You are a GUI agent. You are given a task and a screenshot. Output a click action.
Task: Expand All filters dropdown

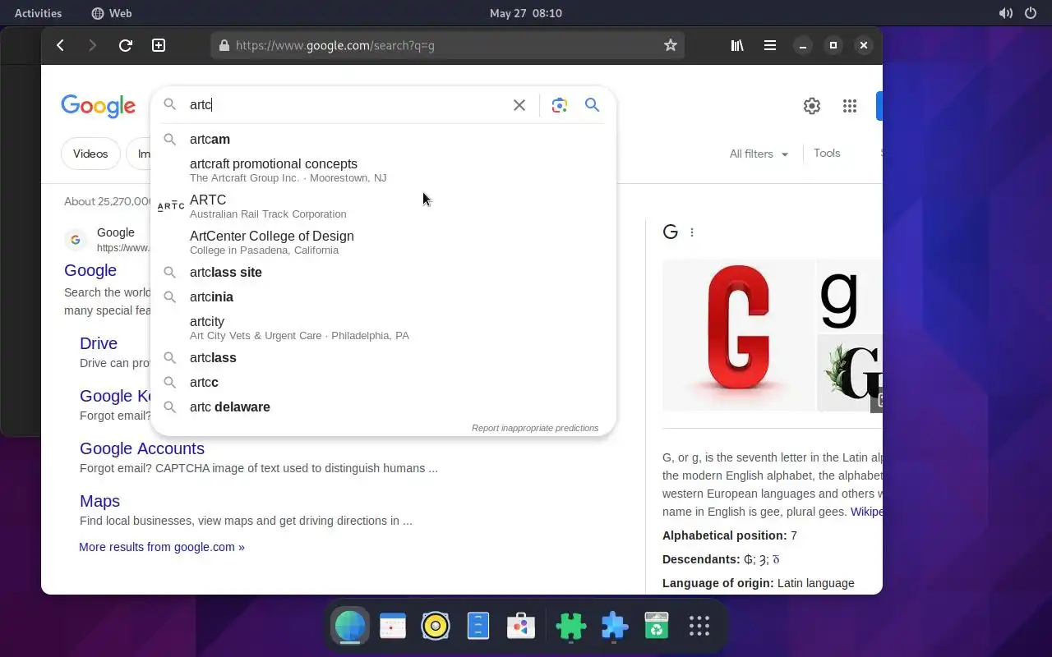coord(759,154)
